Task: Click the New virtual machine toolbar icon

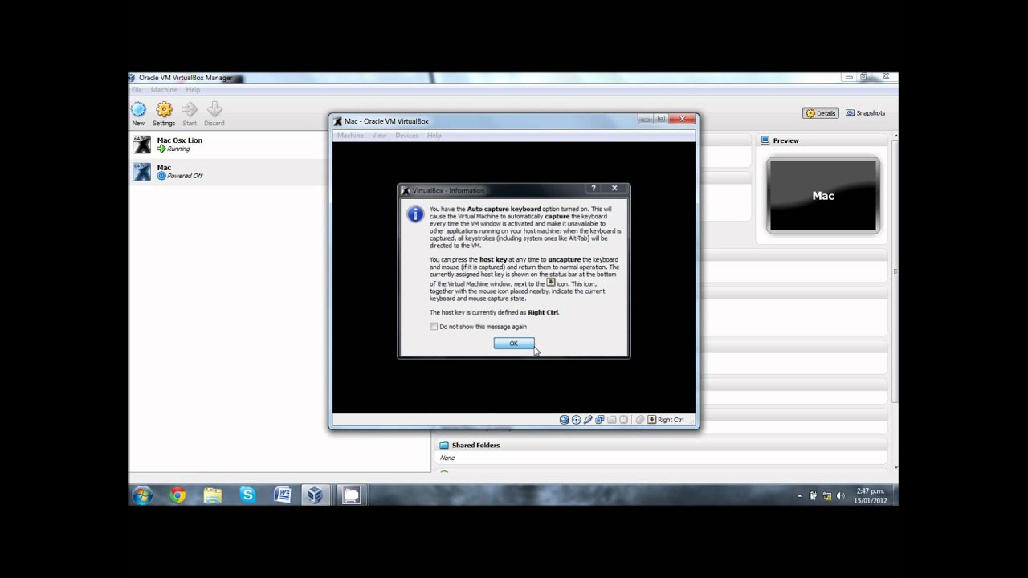Action: click(x=138, y=113)
